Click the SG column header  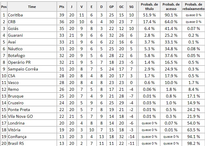(x=131, y=6)
